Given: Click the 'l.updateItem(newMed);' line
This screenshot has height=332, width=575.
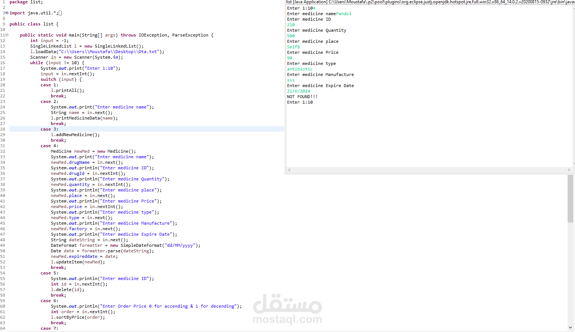Looking at the screenshot, I should pyautogui.click(x=78, y=262).
